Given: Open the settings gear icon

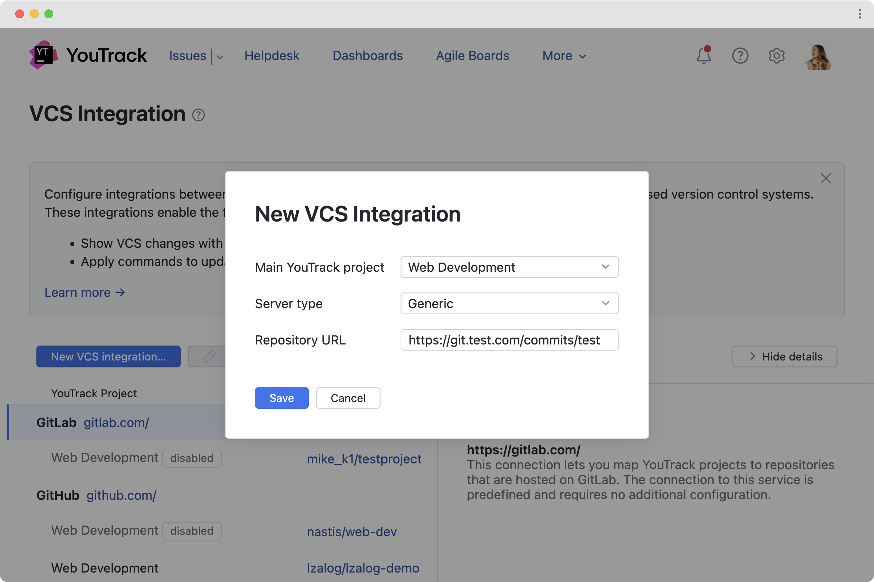Looking at the screenshot, I should pyautogui.click(x=776, y=56).
